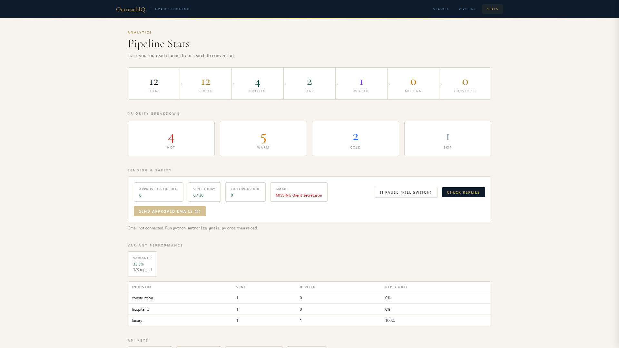
Task: Sort by the Sent column header
Action: (x=241, y=287)
